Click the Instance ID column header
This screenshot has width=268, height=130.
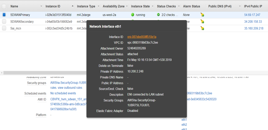tap(53, 6)
